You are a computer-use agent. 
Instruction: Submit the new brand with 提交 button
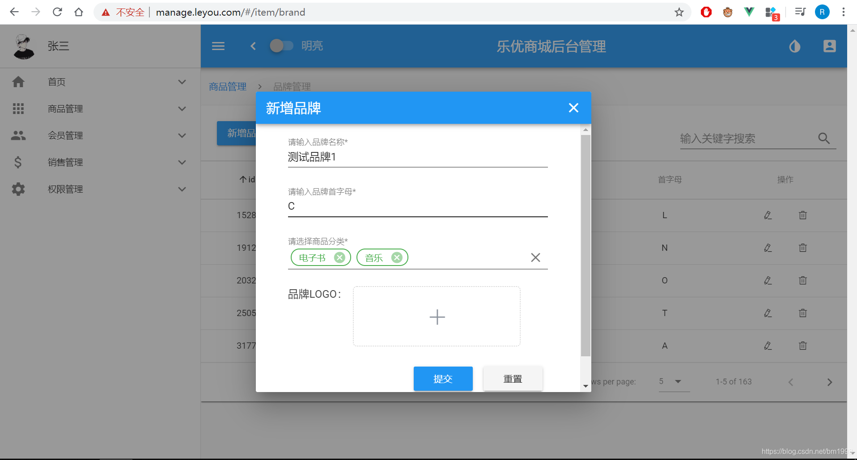point(443,378)
